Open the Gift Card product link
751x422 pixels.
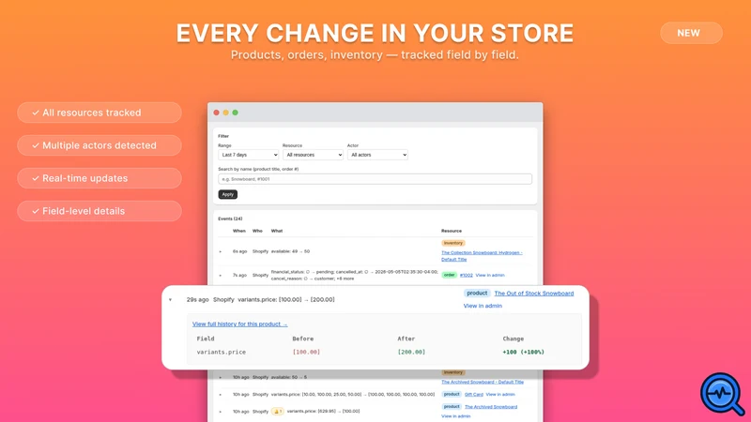tap(474, 394)
